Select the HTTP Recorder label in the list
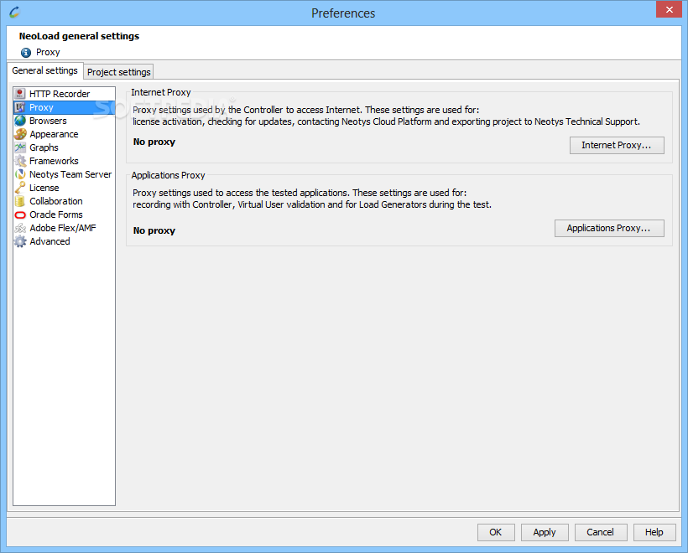Screen dimensions: 688x553 (60, 94)
